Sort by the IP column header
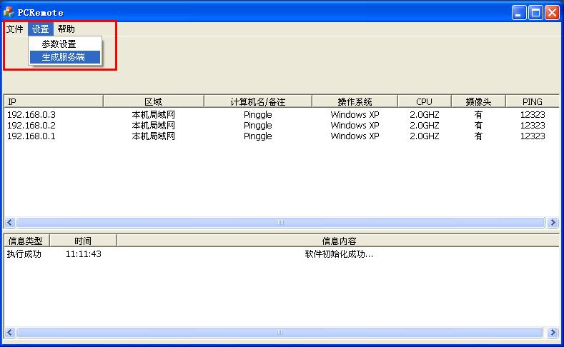The image size is (564, 347). 53,101
